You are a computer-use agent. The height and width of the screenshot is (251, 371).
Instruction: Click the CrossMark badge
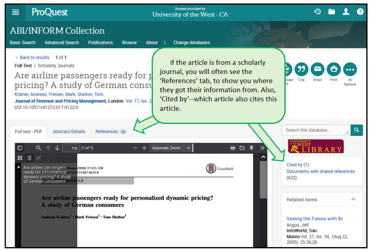(220, 169)
